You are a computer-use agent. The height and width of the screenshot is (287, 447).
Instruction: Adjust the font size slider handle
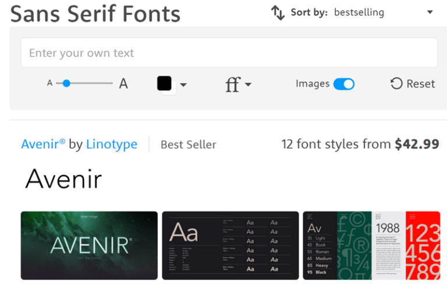pos(66,83)
